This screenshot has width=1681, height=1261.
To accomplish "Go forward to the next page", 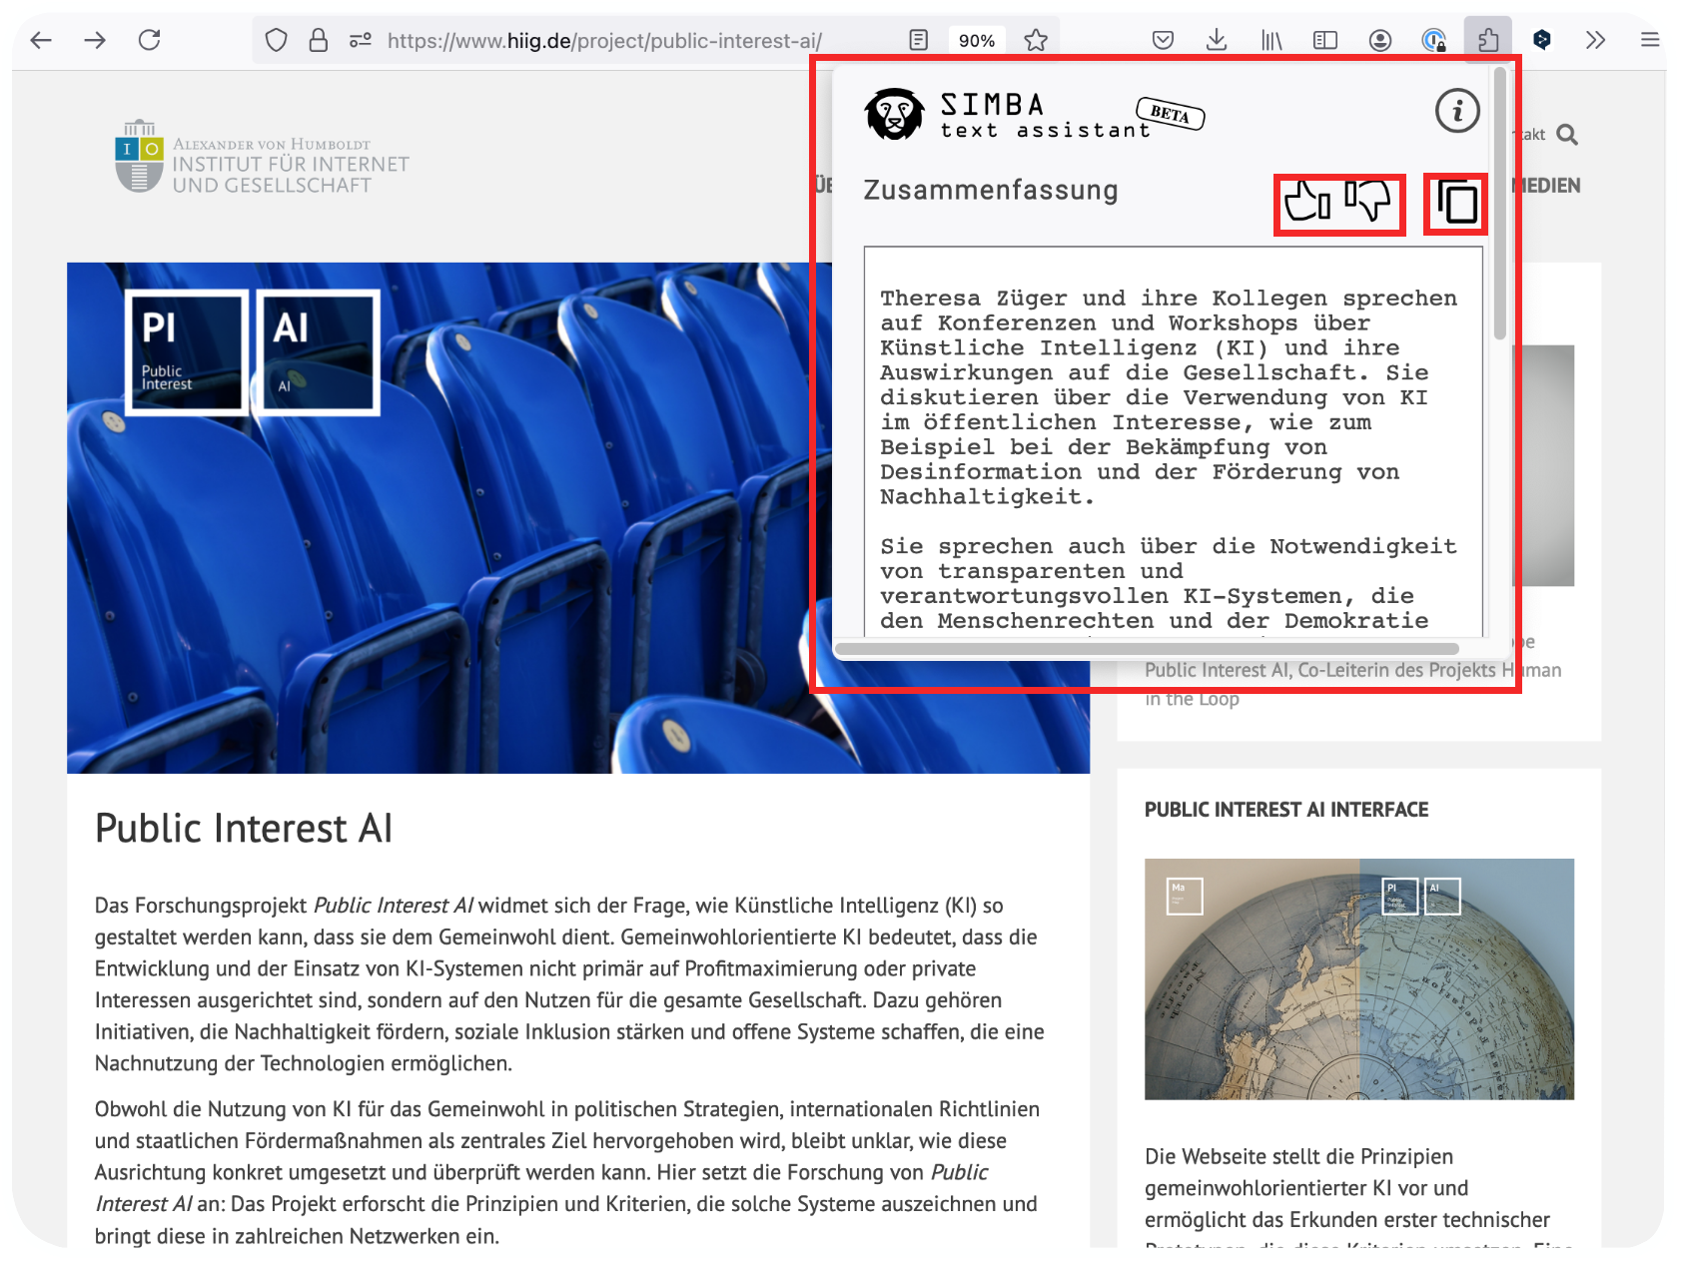I will coord(95,40).
